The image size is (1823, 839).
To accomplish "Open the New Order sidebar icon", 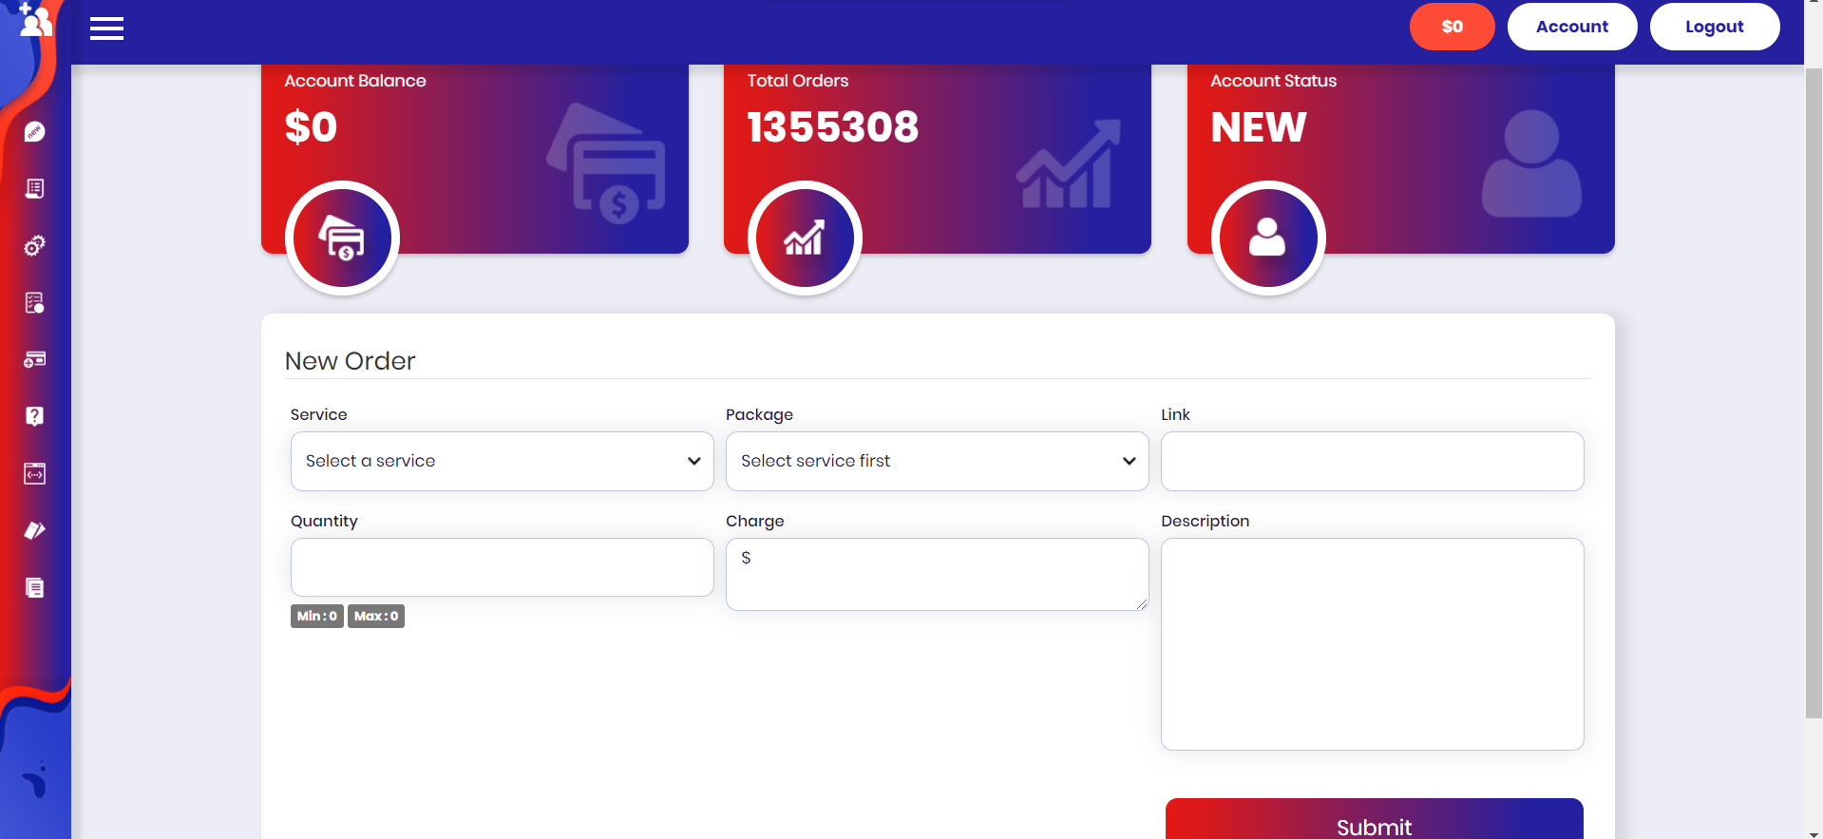I will point(35,131).
